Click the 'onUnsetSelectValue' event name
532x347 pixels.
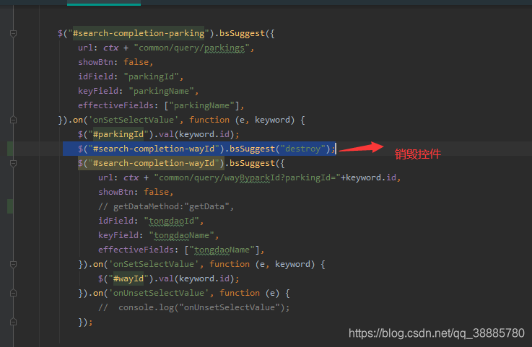[x=159, y=293]
